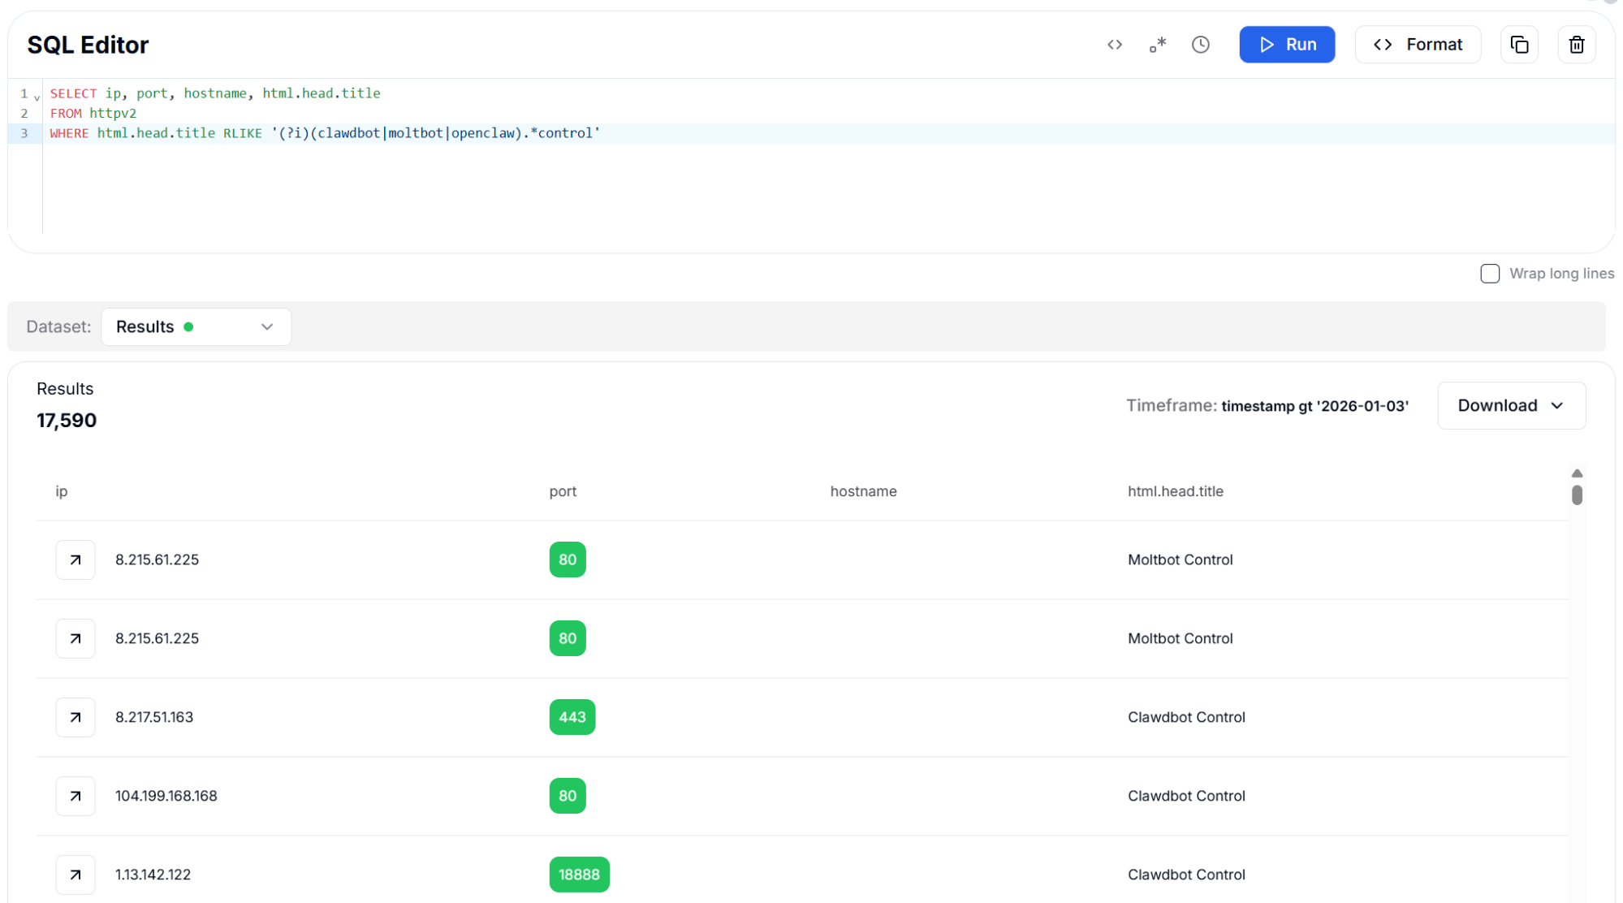Open details for IP 104.199.168.168
The image size is (1623, 903).
pos(75,796)
